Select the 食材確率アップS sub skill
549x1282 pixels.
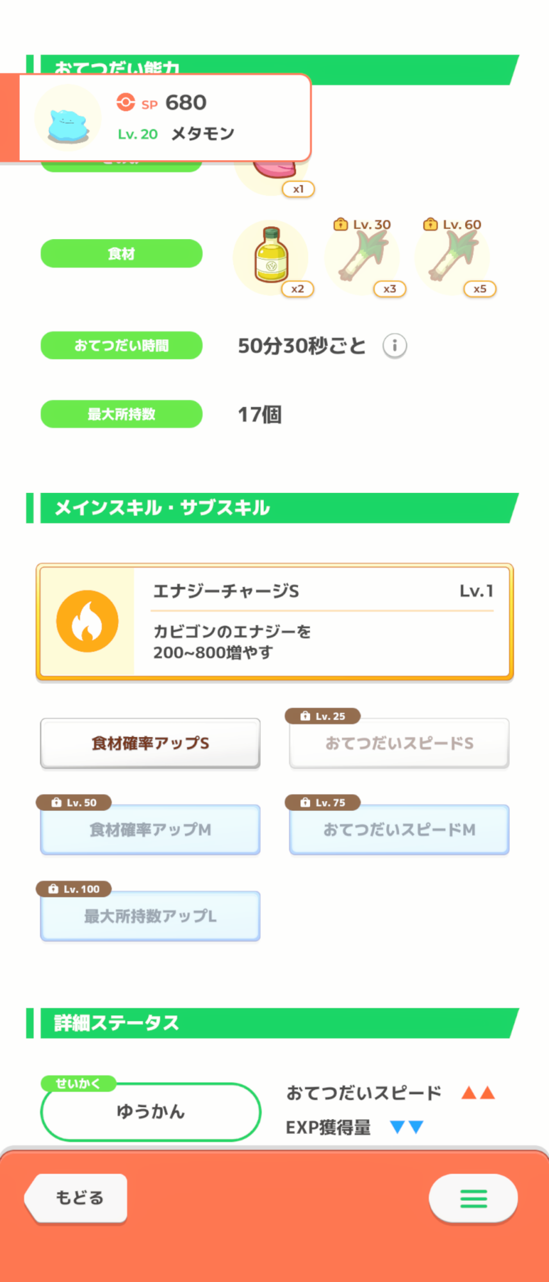point(151,743)
